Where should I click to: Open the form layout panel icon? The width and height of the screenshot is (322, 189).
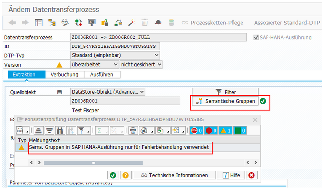pos(39,23)
